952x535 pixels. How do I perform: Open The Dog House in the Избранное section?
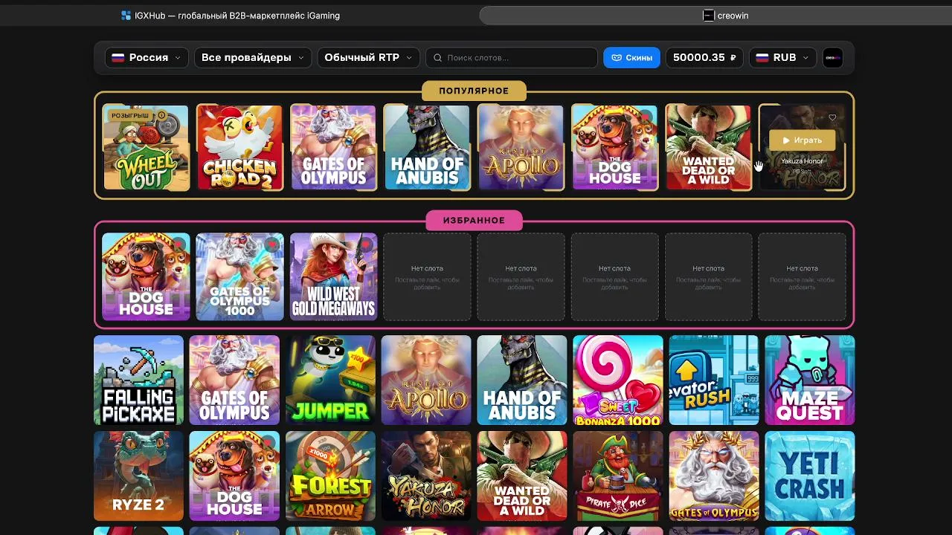[146, 277]
